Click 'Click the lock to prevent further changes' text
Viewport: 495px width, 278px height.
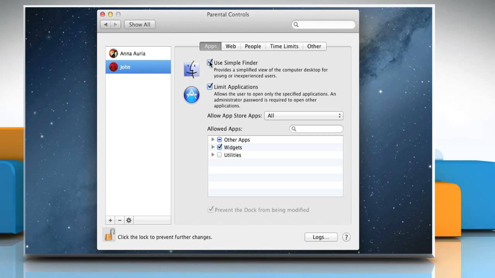(165, 237)
